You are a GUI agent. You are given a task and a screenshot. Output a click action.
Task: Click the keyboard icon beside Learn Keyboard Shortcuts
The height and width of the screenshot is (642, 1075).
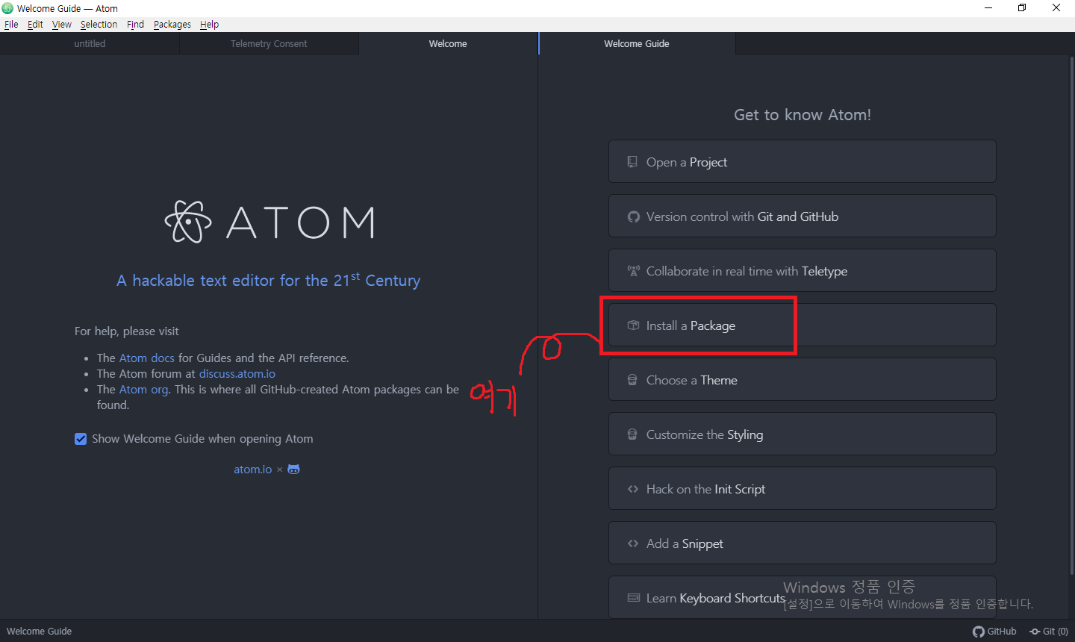pos(634,598)
